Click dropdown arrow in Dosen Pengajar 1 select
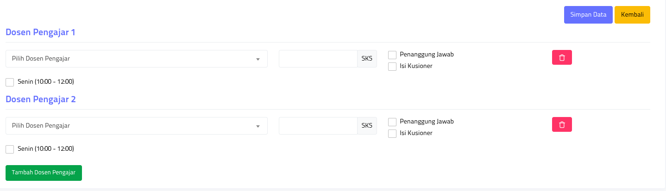This screenshot has width=666, height=191. [x=258, y=59]
